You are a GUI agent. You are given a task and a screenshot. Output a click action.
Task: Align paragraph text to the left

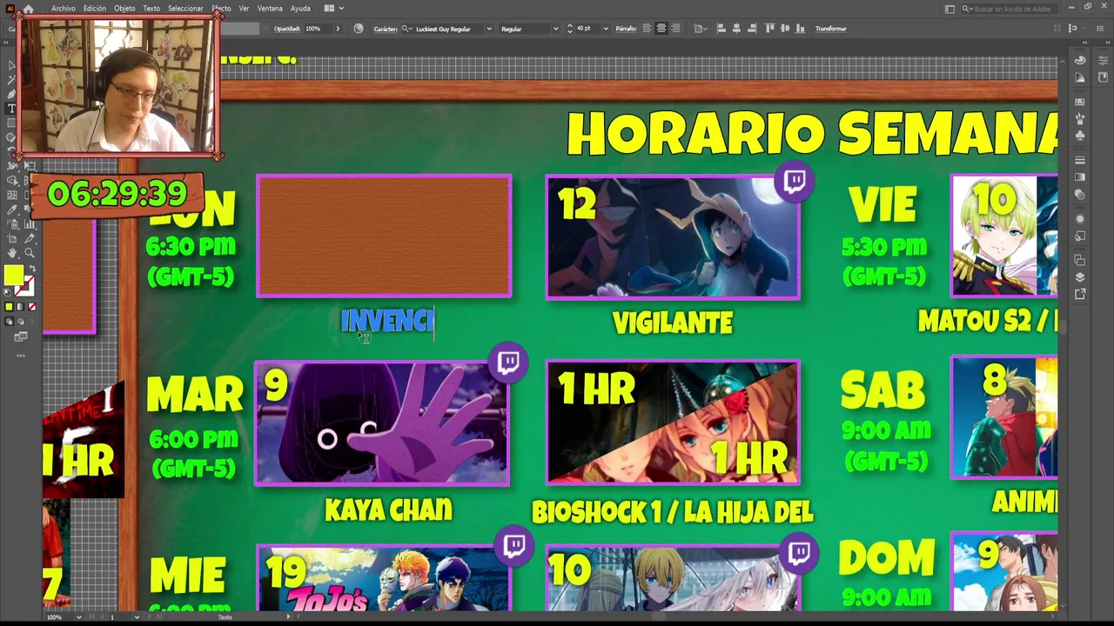pyautogui.click(x=647, y=29)
